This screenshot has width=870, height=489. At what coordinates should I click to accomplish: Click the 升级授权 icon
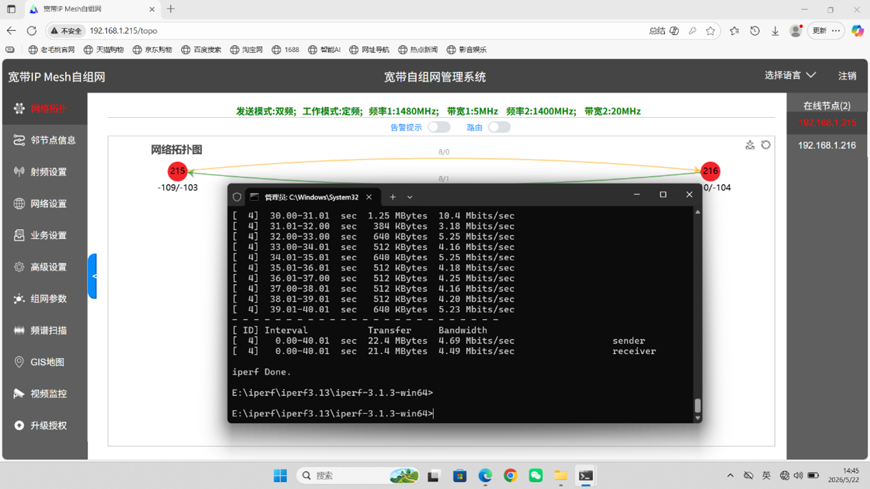tap(19, 425)
